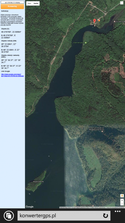Toggle fullscreen map view

tap(122, 3)
